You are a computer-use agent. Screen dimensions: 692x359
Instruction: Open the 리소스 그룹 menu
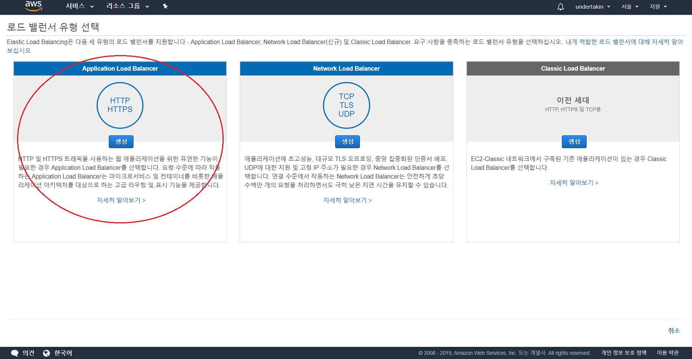click(128, 6)
